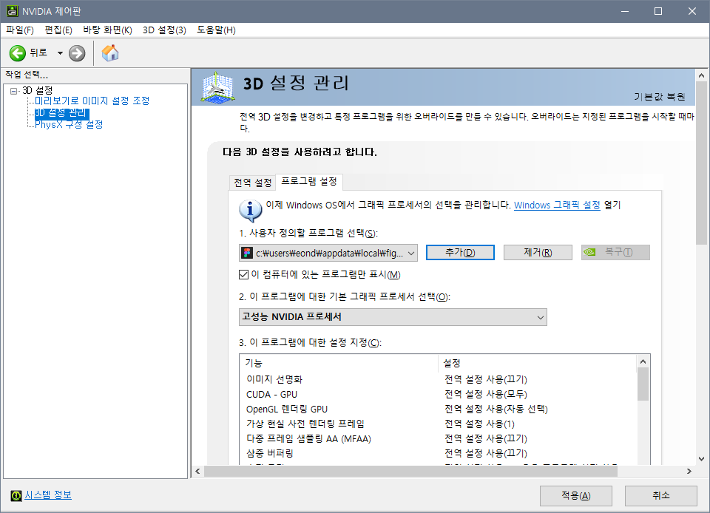
Task: Collapse the 3D 설정 tree node
Action: [x=14, y=91]
